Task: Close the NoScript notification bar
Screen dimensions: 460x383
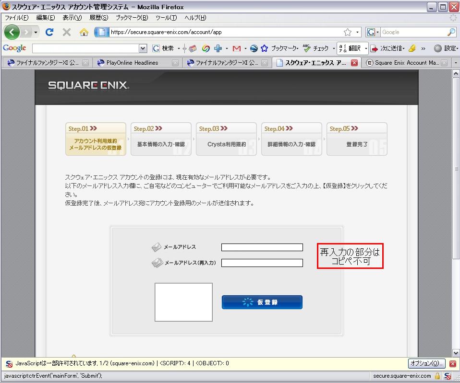Action: pos(453,364)
